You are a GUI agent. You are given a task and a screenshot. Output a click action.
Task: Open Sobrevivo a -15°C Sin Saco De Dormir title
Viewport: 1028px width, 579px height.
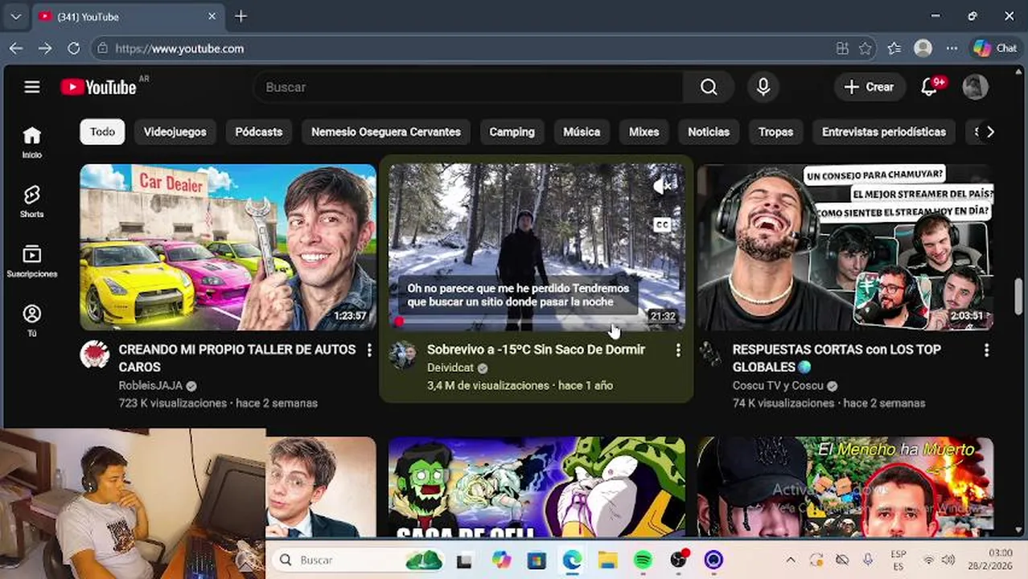536,350
